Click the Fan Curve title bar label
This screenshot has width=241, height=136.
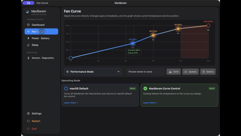[42, 3]
